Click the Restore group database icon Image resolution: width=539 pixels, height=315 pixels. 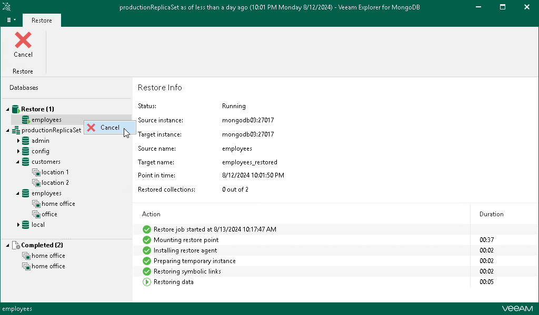click(x=15, y=109)
